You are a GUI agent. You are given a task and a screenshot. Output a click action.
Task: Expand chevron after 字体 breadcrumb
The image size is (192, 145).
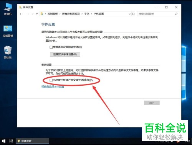pyautogui.click(x=91, y=14)
